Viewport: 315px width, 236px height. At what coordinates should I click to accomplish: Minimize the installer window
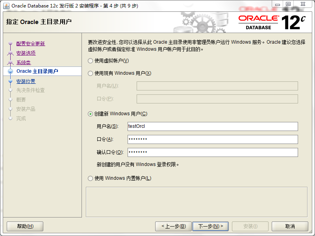tap(278, 4)
